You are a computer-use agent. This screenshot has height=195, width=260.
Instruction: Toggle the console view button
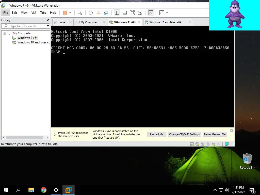151,13
